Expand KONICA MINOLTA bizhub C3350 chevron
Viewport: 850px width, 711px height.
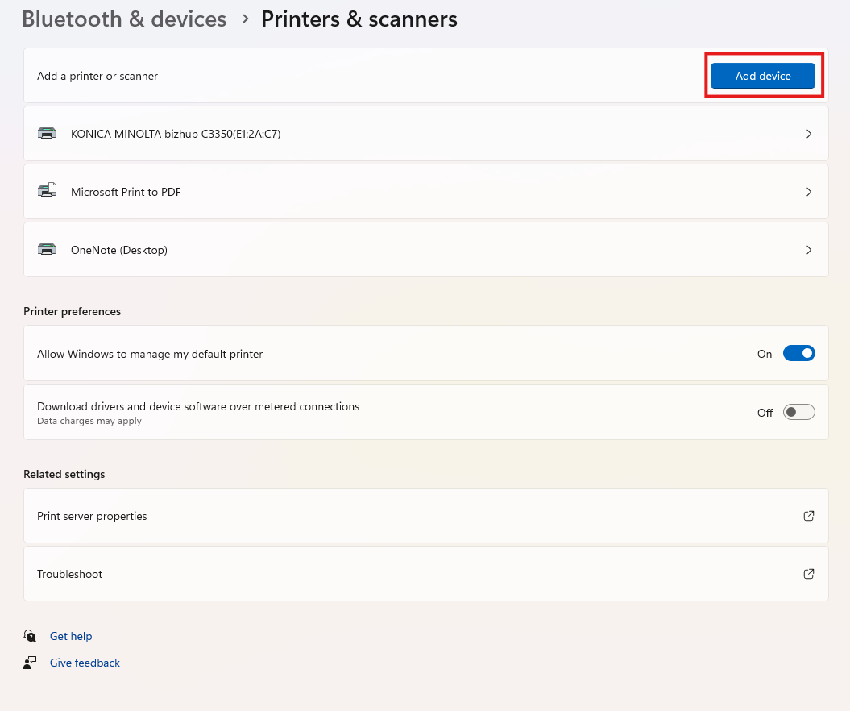point(809,134)
